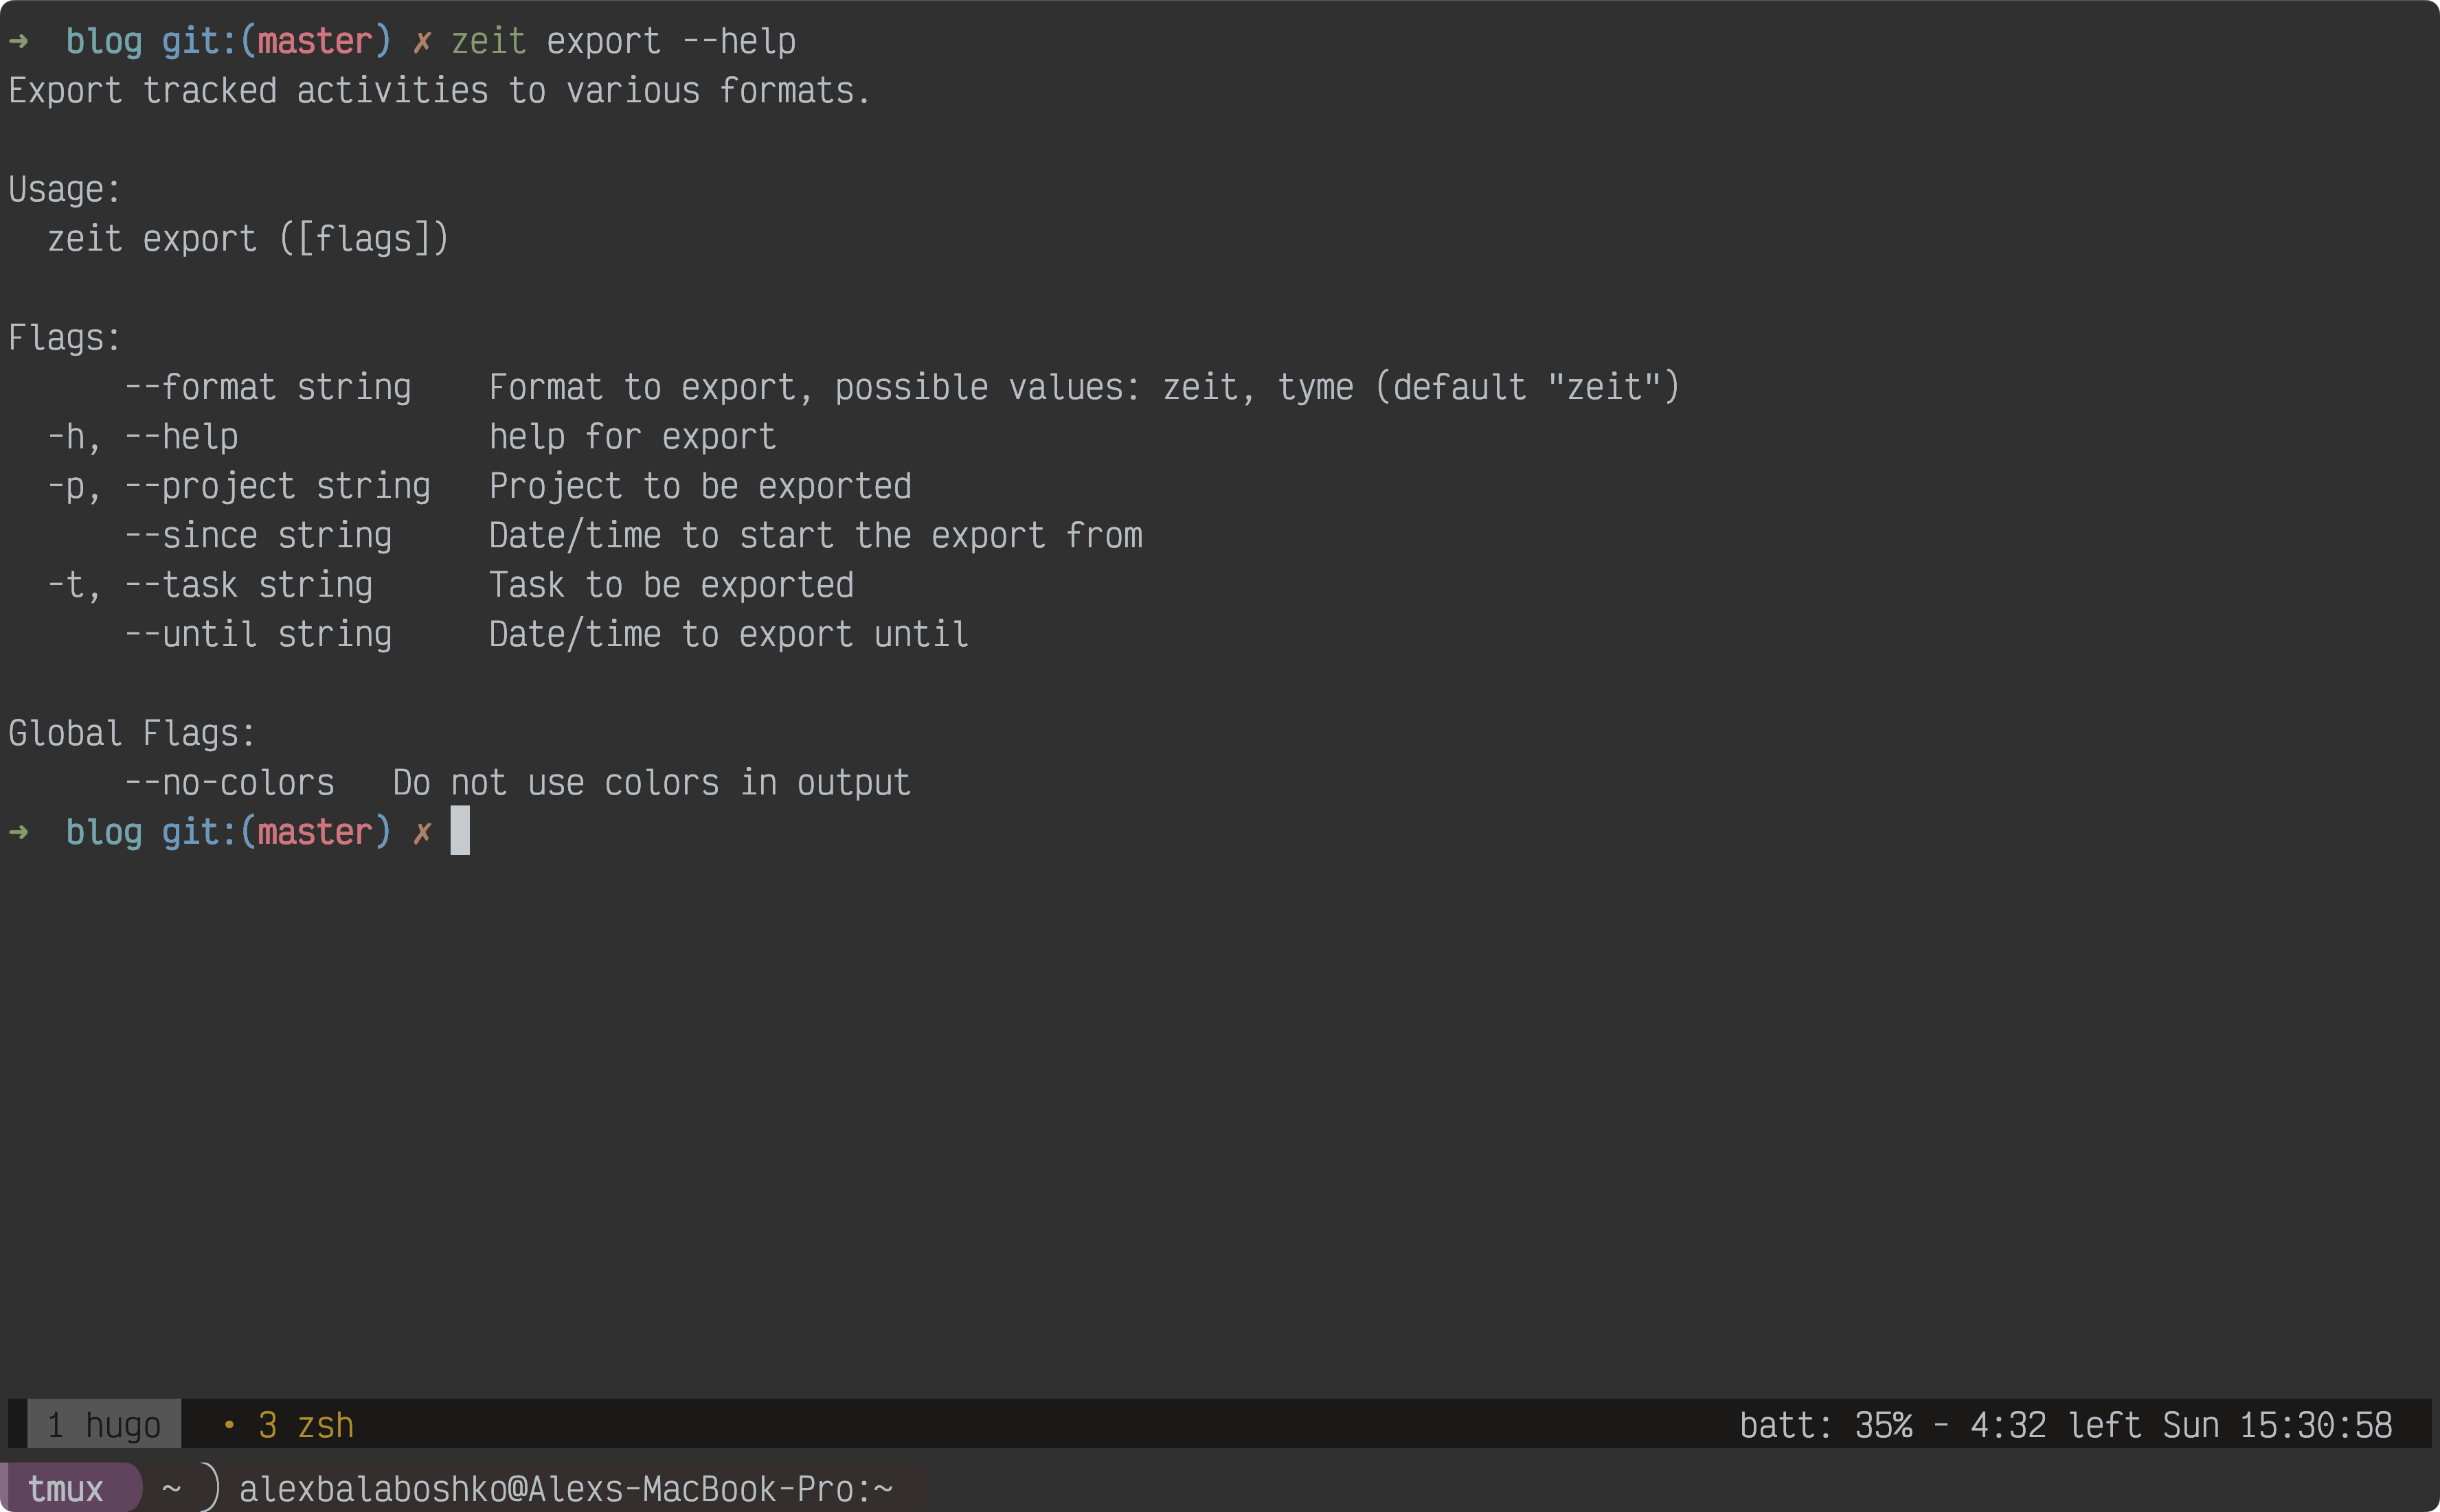2440x1512 pixels.
Task: Switch to the "3 zsh" tmux window
Action: pyautogui.click(x=305, y=1424)
